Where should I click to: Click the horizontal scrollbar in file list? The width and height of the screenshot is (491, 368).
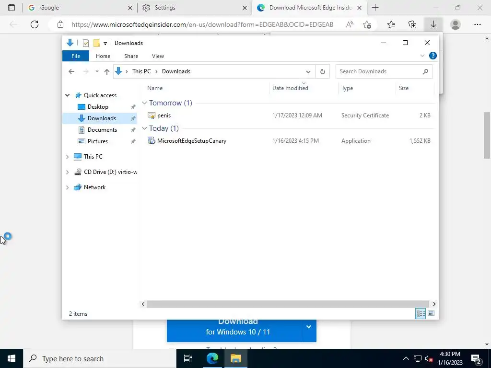click(x=288, y=304)
